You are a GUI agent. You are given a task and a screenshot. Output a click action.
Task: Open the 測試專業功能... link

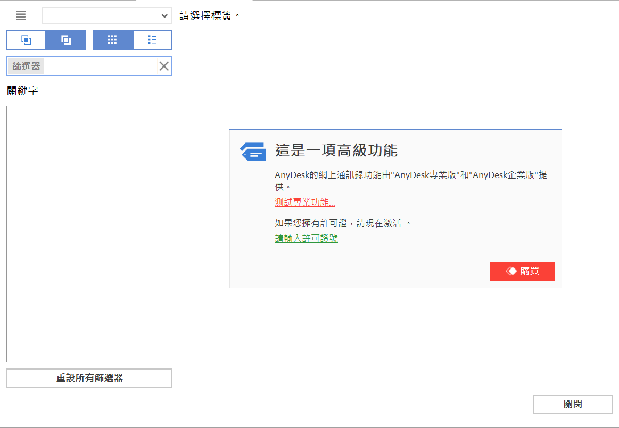[305, 203]
